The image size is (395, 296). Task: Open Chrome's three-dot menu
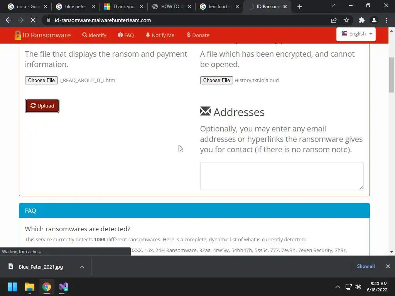(x=387, y=20)
